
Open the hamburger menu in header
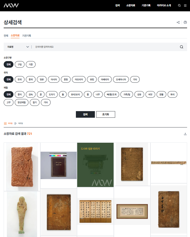pyautogui.click(x=185, y=5)
